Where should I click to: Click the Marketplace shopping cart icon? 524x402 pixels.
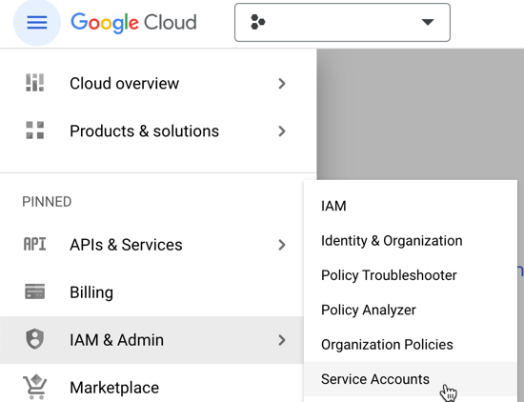coord(34,387)
